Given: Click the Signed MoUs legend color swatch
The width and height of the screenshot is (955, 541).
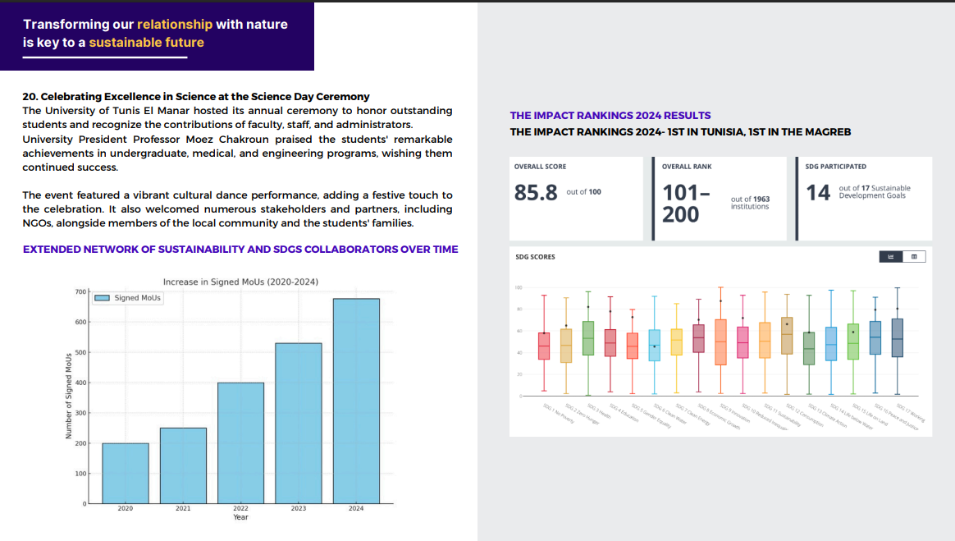Looking at the screenshot, I should click(103, 298).
